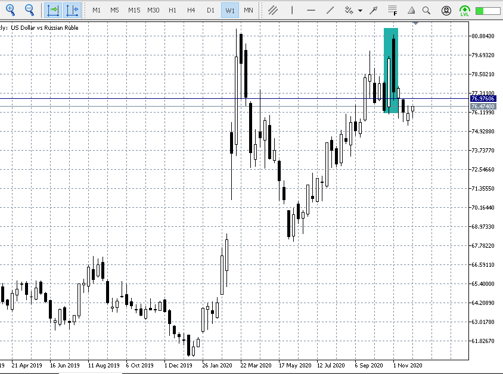Image resolution: width=503 pixels, height=374 pixels.
Task: Set the chart to D1 daily timeframe
Action: pyautogui.click(x=210, y=10)
